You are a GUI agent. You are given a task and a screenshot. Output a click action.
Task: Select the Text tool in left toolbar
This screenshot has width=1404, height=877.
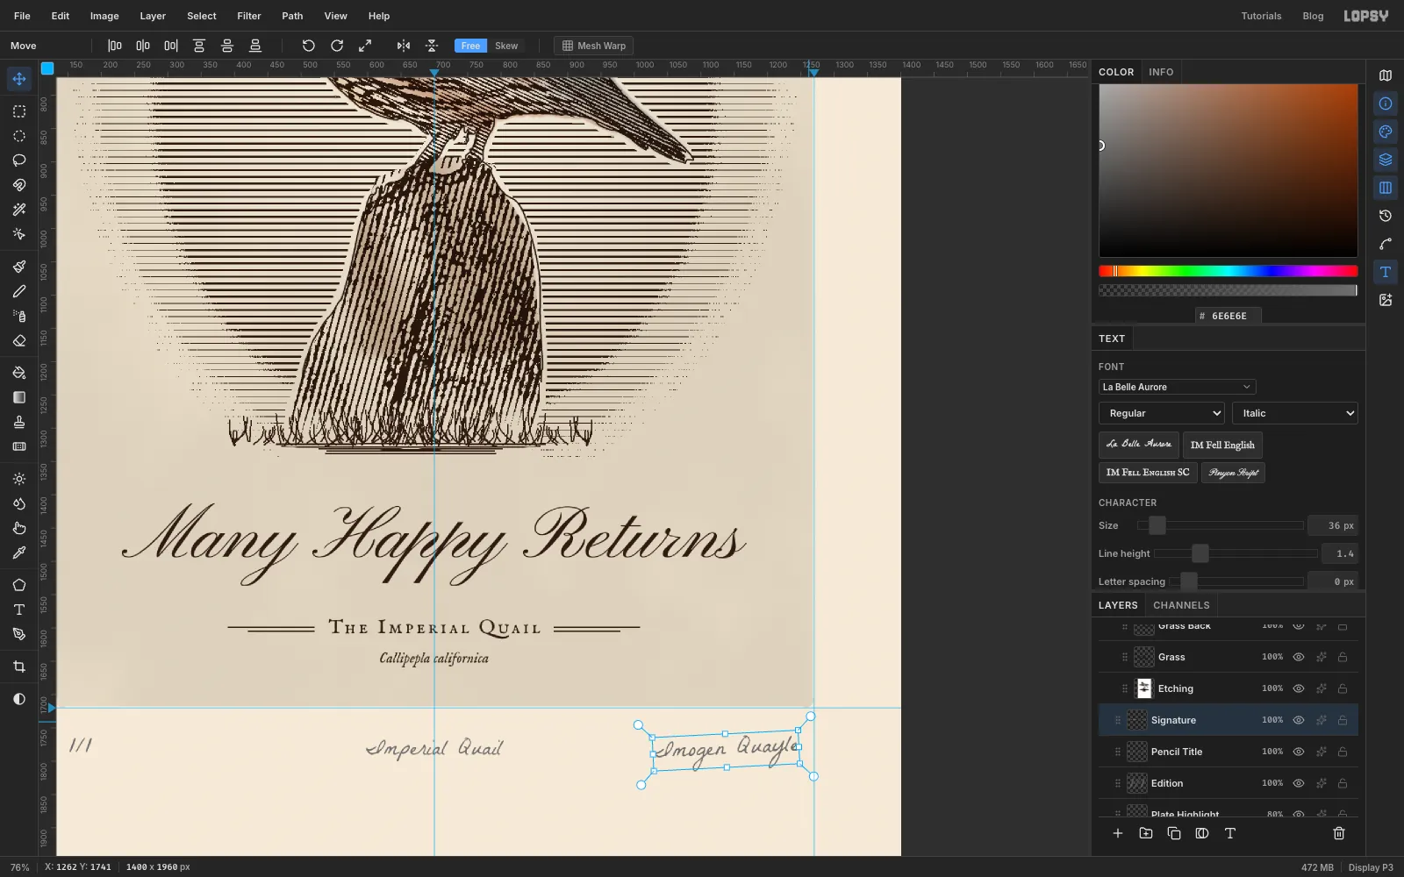tap(19, 610)
